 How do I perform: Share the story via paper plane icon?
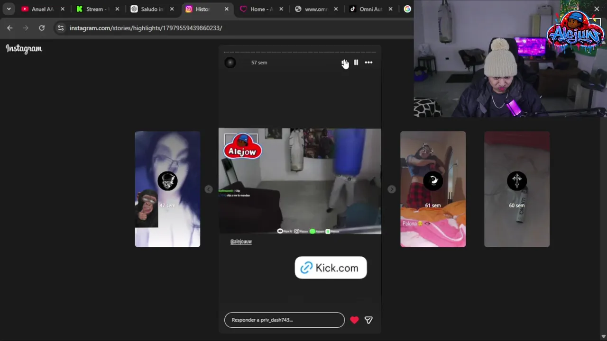(368, 320)
